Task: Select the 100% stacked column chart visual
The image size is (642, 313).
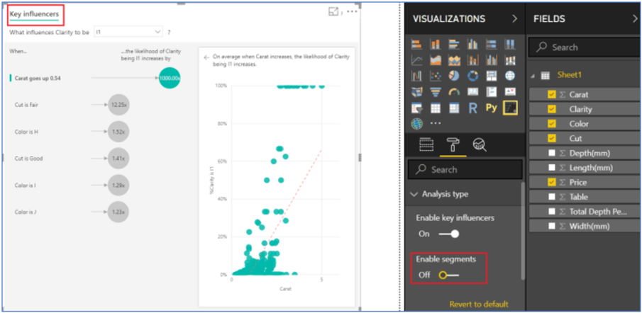Action: [x=510, y=44]
